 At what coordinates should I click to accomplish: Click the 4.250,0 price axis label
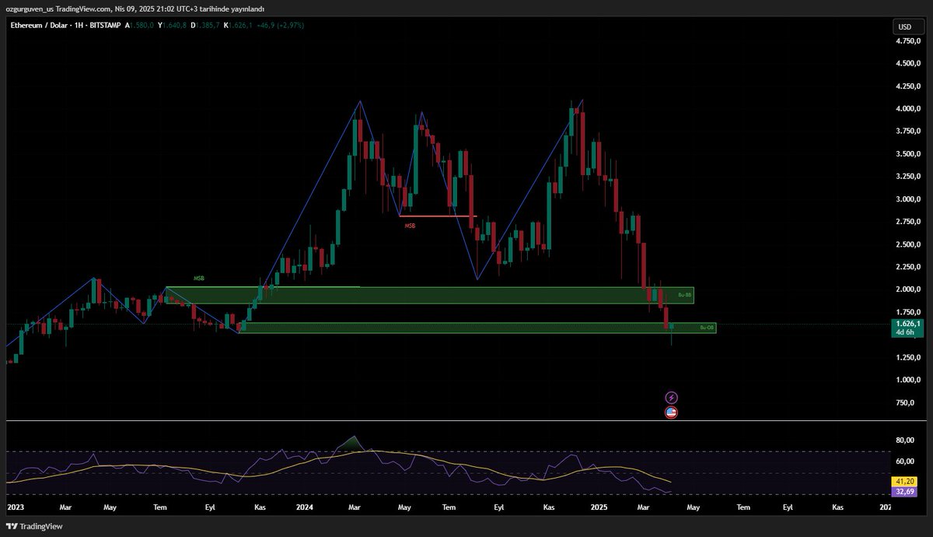point(908,86)
